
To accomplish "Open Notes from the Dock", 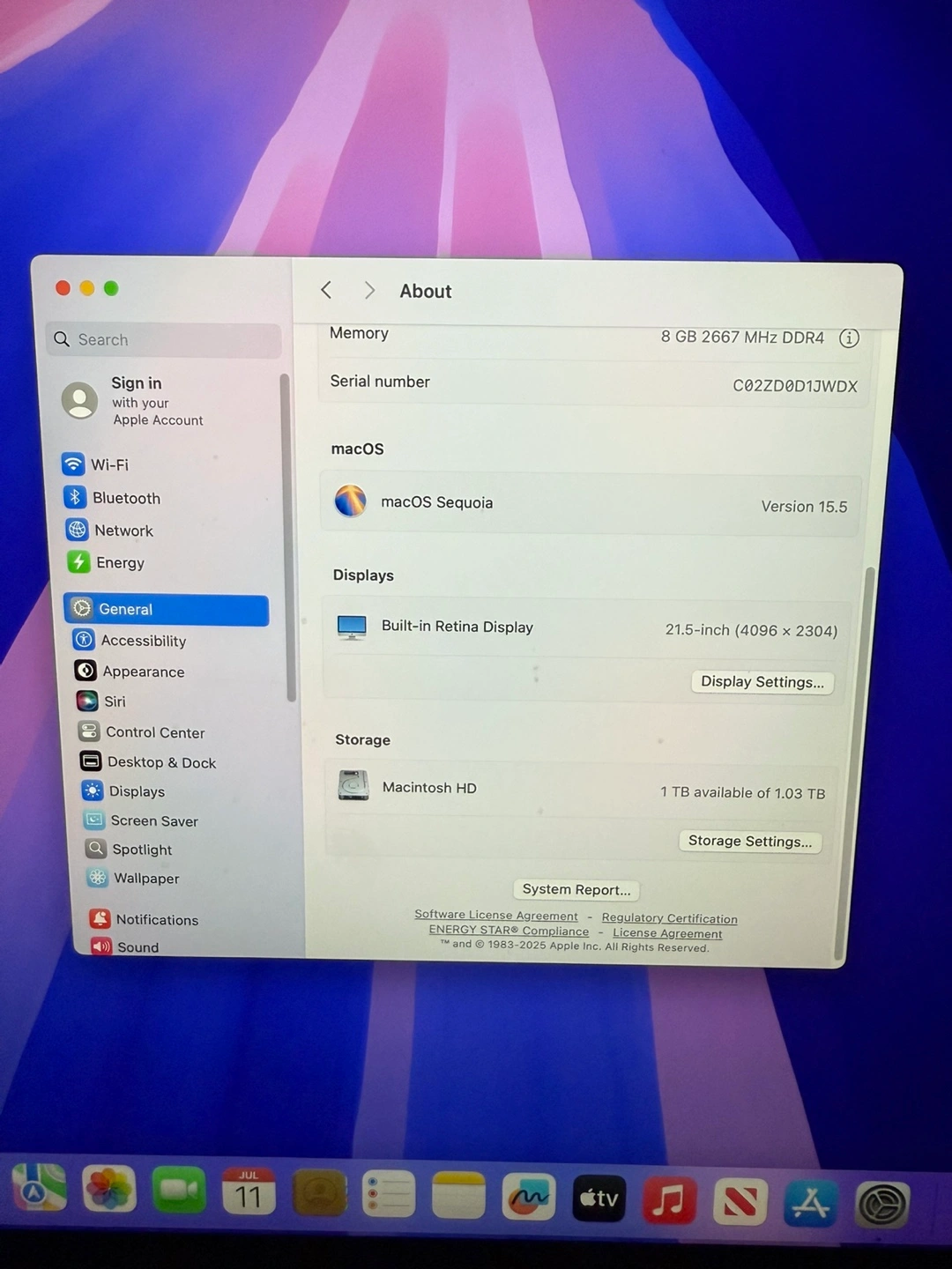I will click(458, 1196).
